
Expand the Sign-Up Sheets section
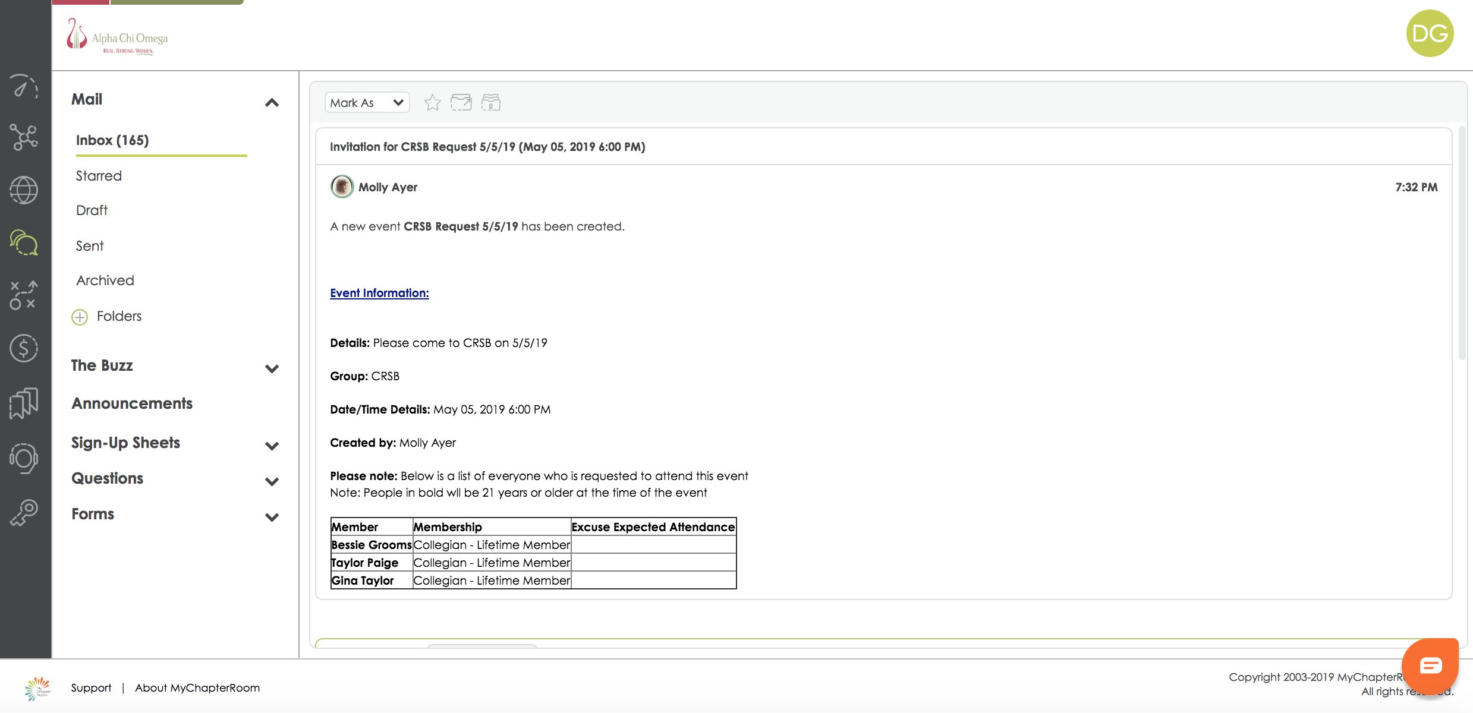(x=272, y=446)
